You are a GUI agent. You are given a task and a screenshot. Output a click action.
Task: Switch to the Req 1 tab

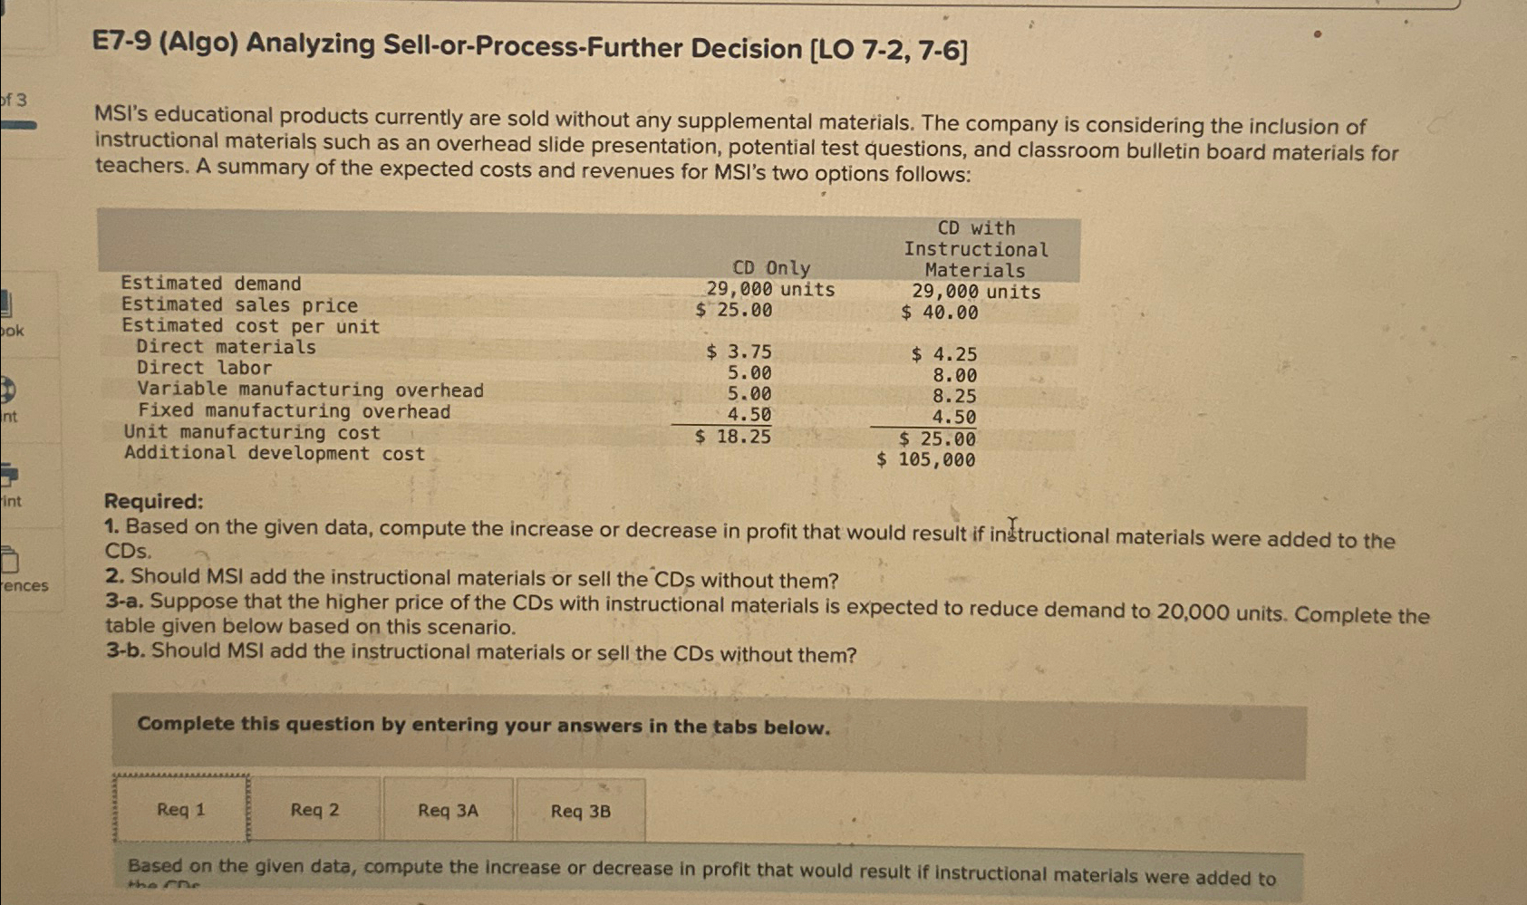pyautogui.click(x=179, y=809)
